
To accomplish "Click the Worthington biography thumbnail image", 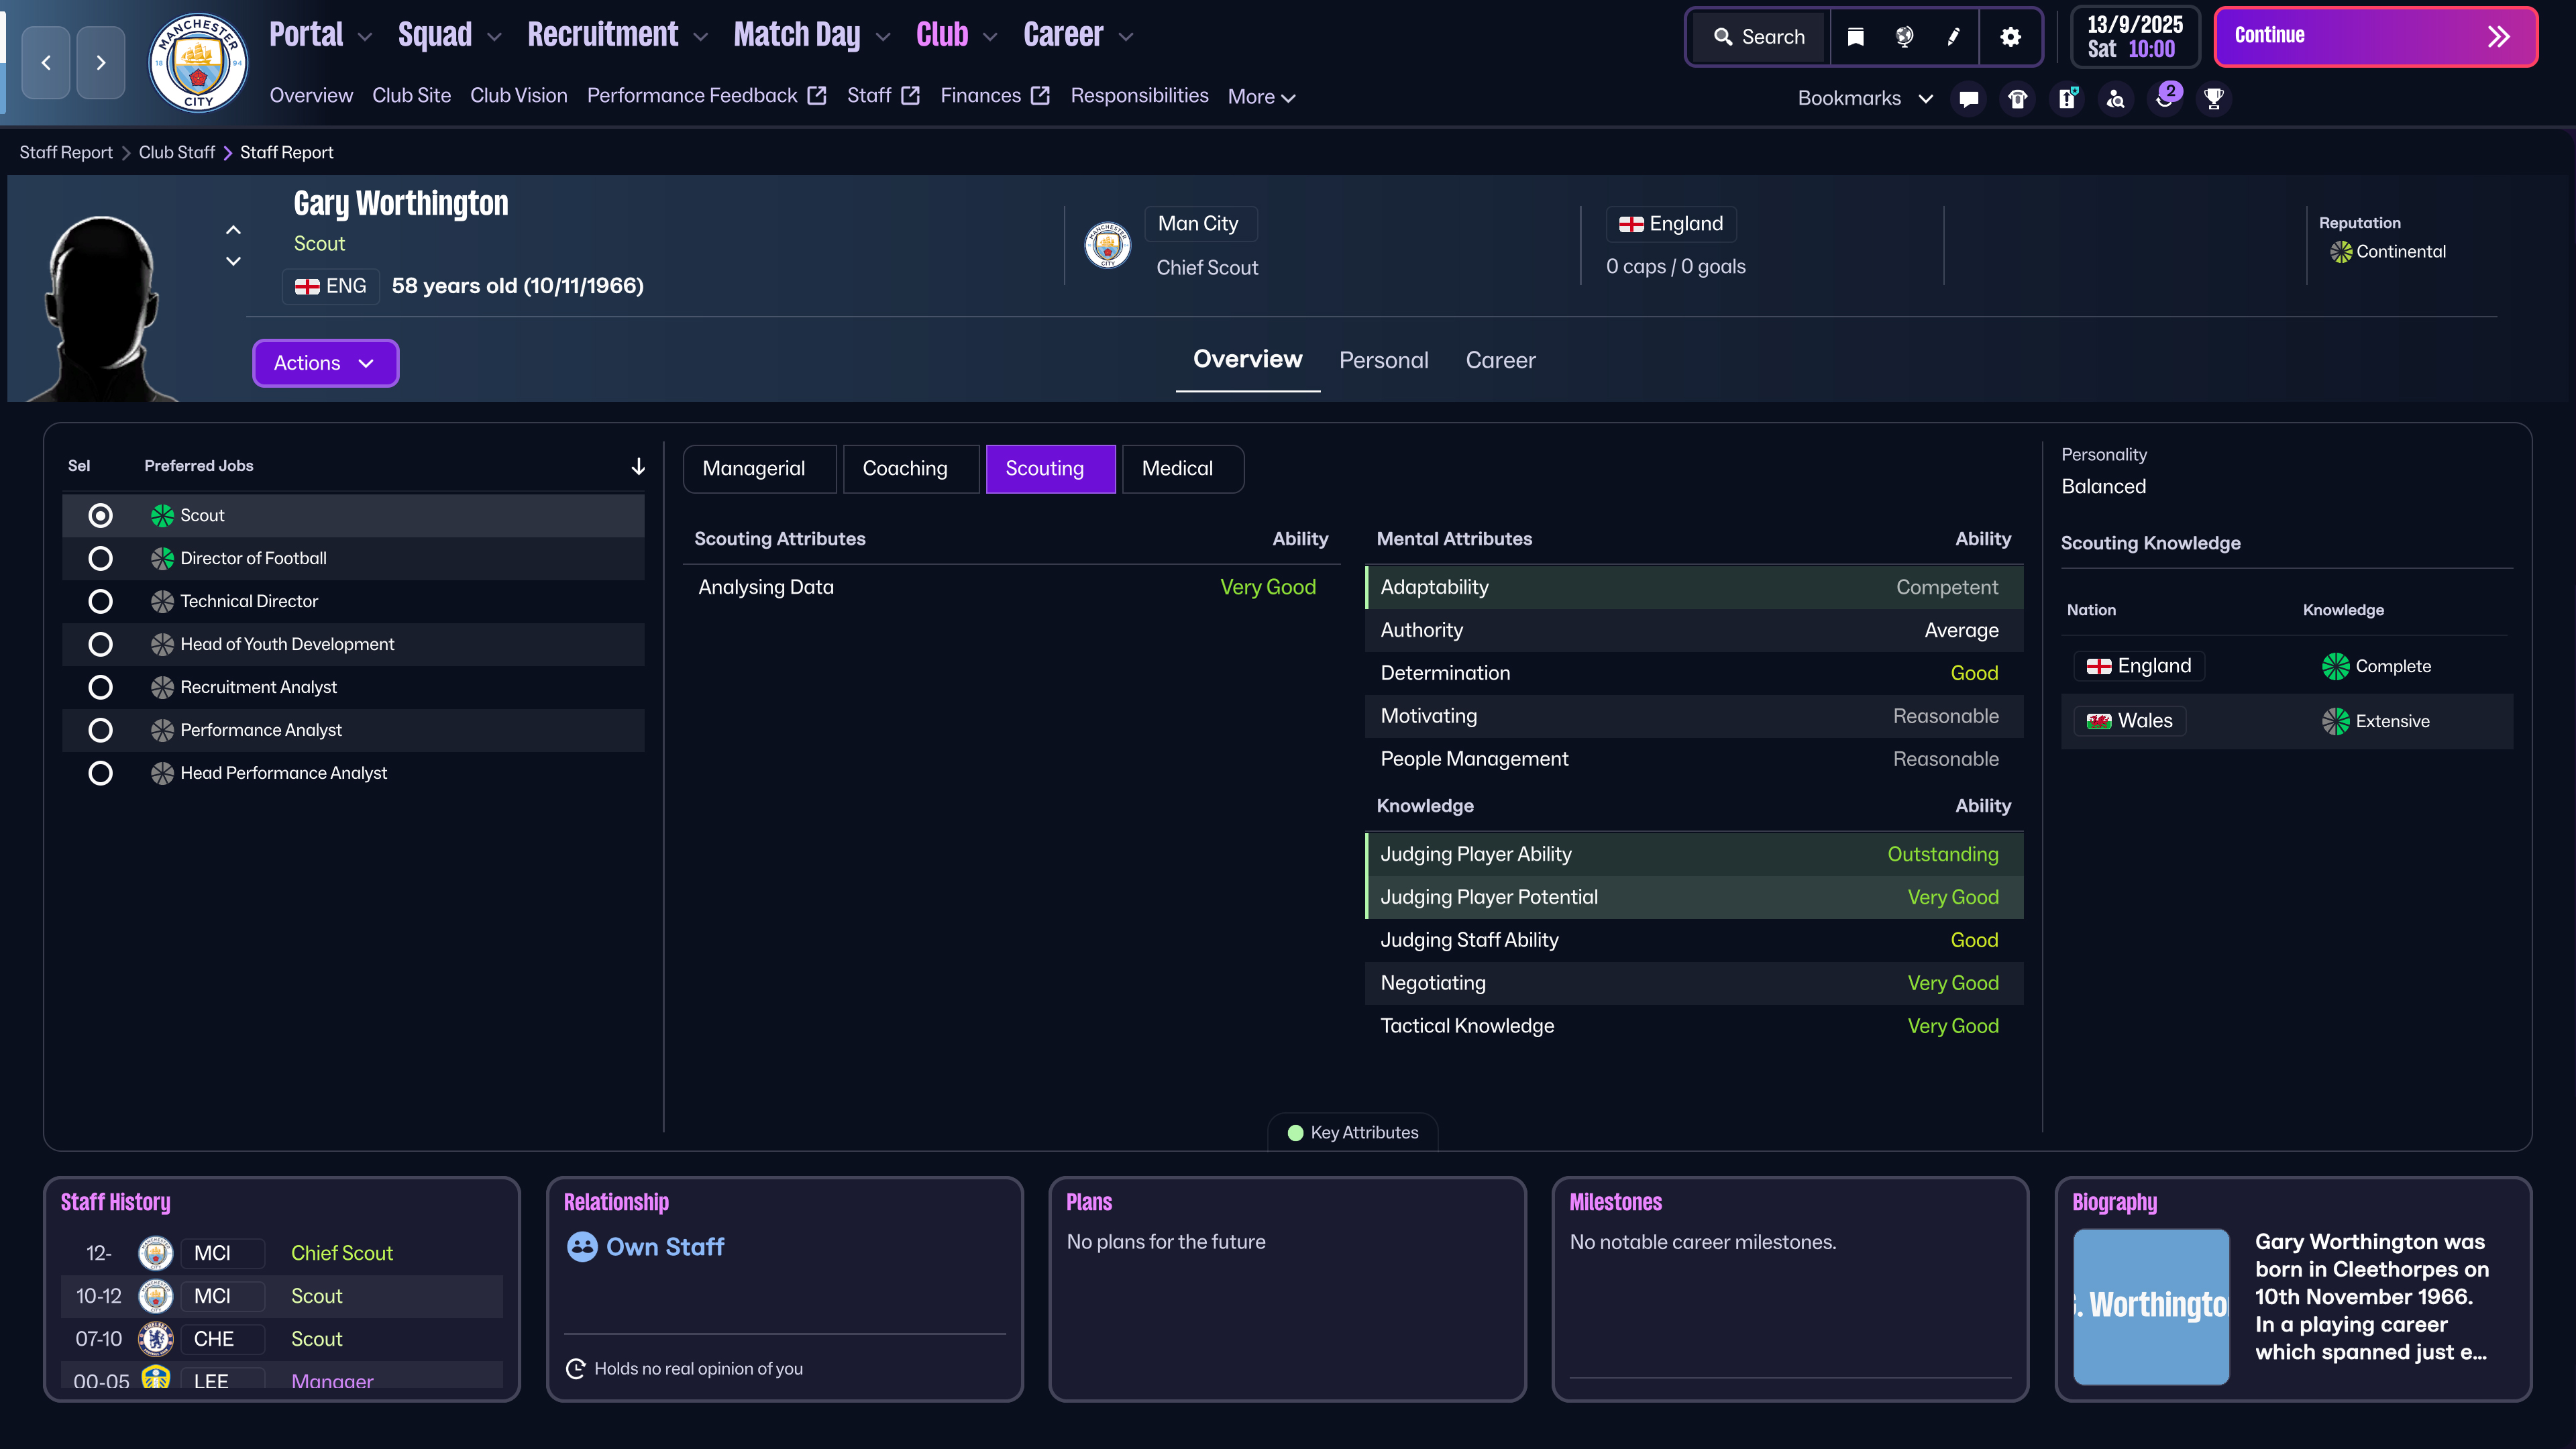I will [2151, 1306].
